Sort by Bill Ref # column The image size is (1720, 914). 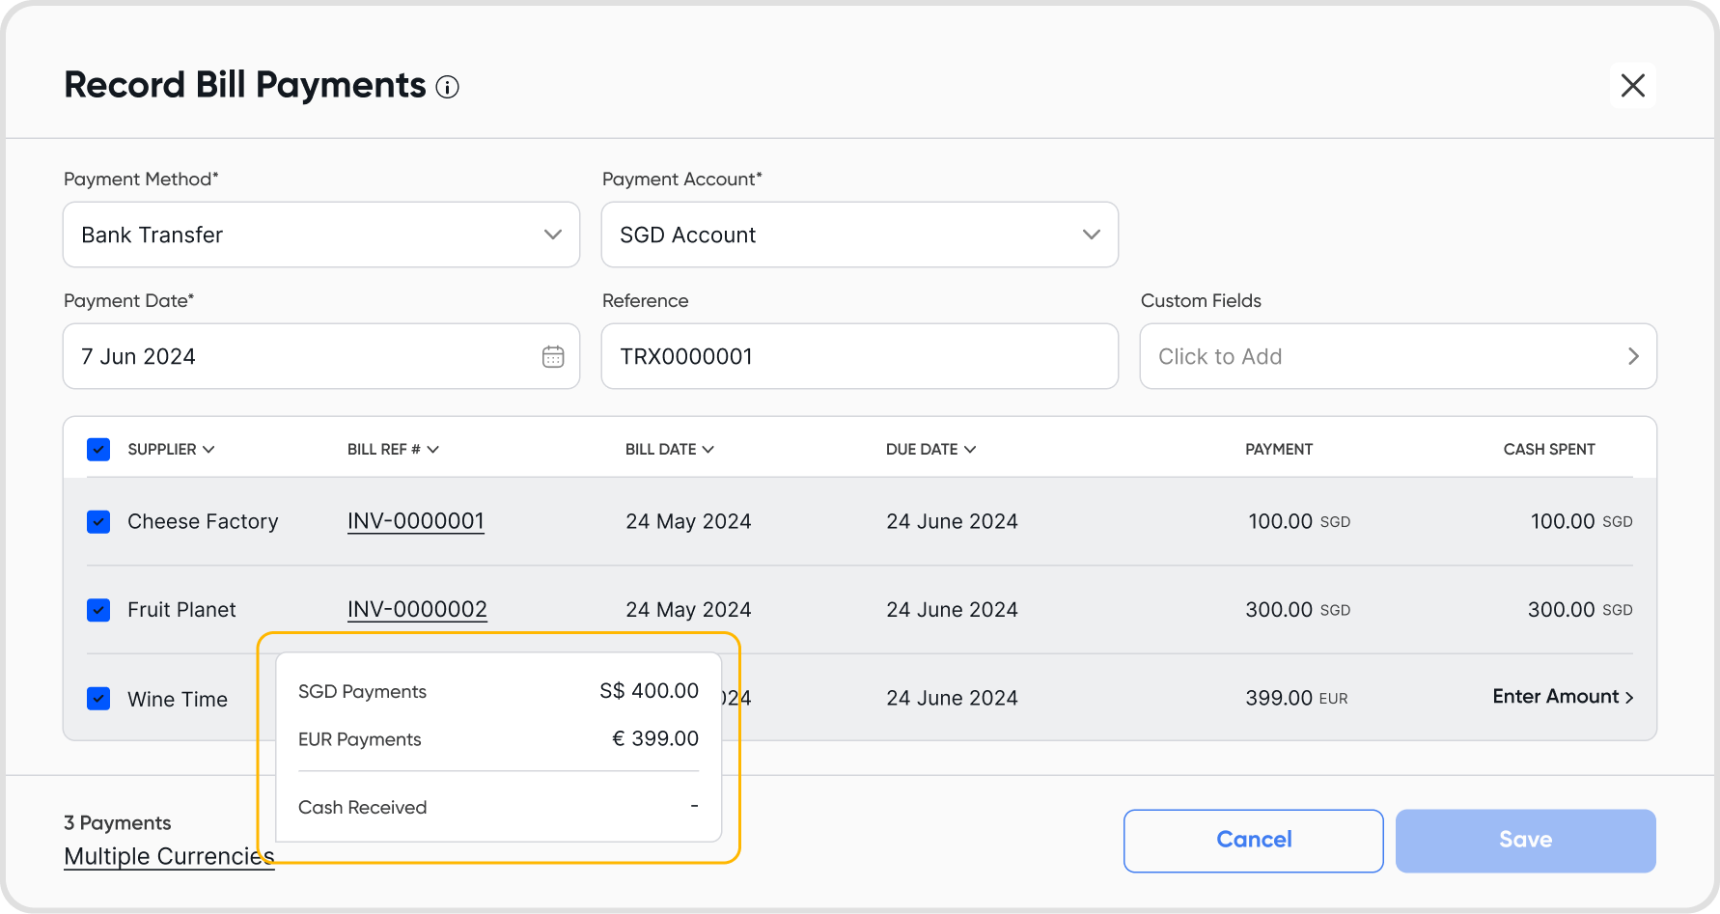392,450
